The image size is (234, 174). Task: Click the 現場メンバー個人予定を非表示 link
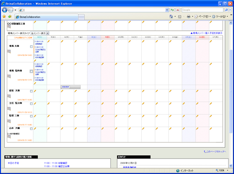tap(206, 33)
